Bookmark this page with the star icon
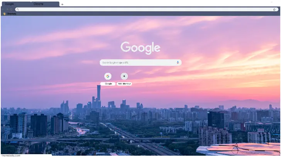Screen dimensions: 281x158 tap(274, 9)
